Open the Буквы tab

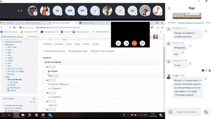pyautogui.click(x=77, y=44)
